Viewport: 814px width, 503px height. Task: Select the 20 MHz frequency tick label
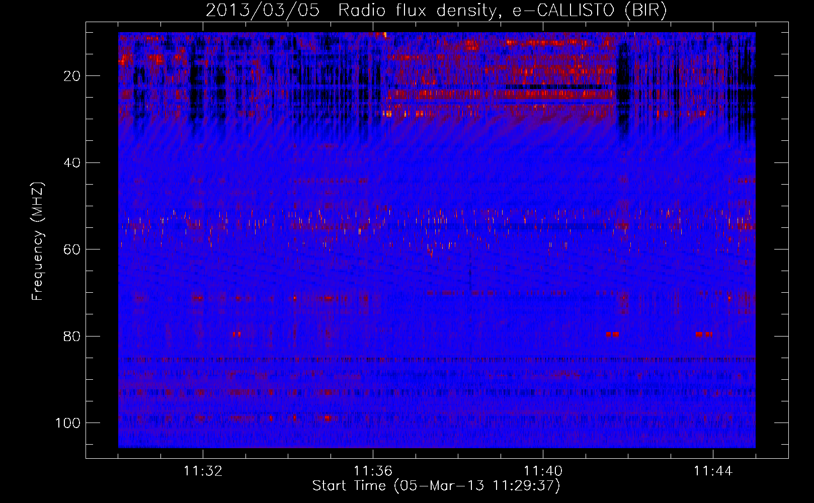tap(72, 76)
